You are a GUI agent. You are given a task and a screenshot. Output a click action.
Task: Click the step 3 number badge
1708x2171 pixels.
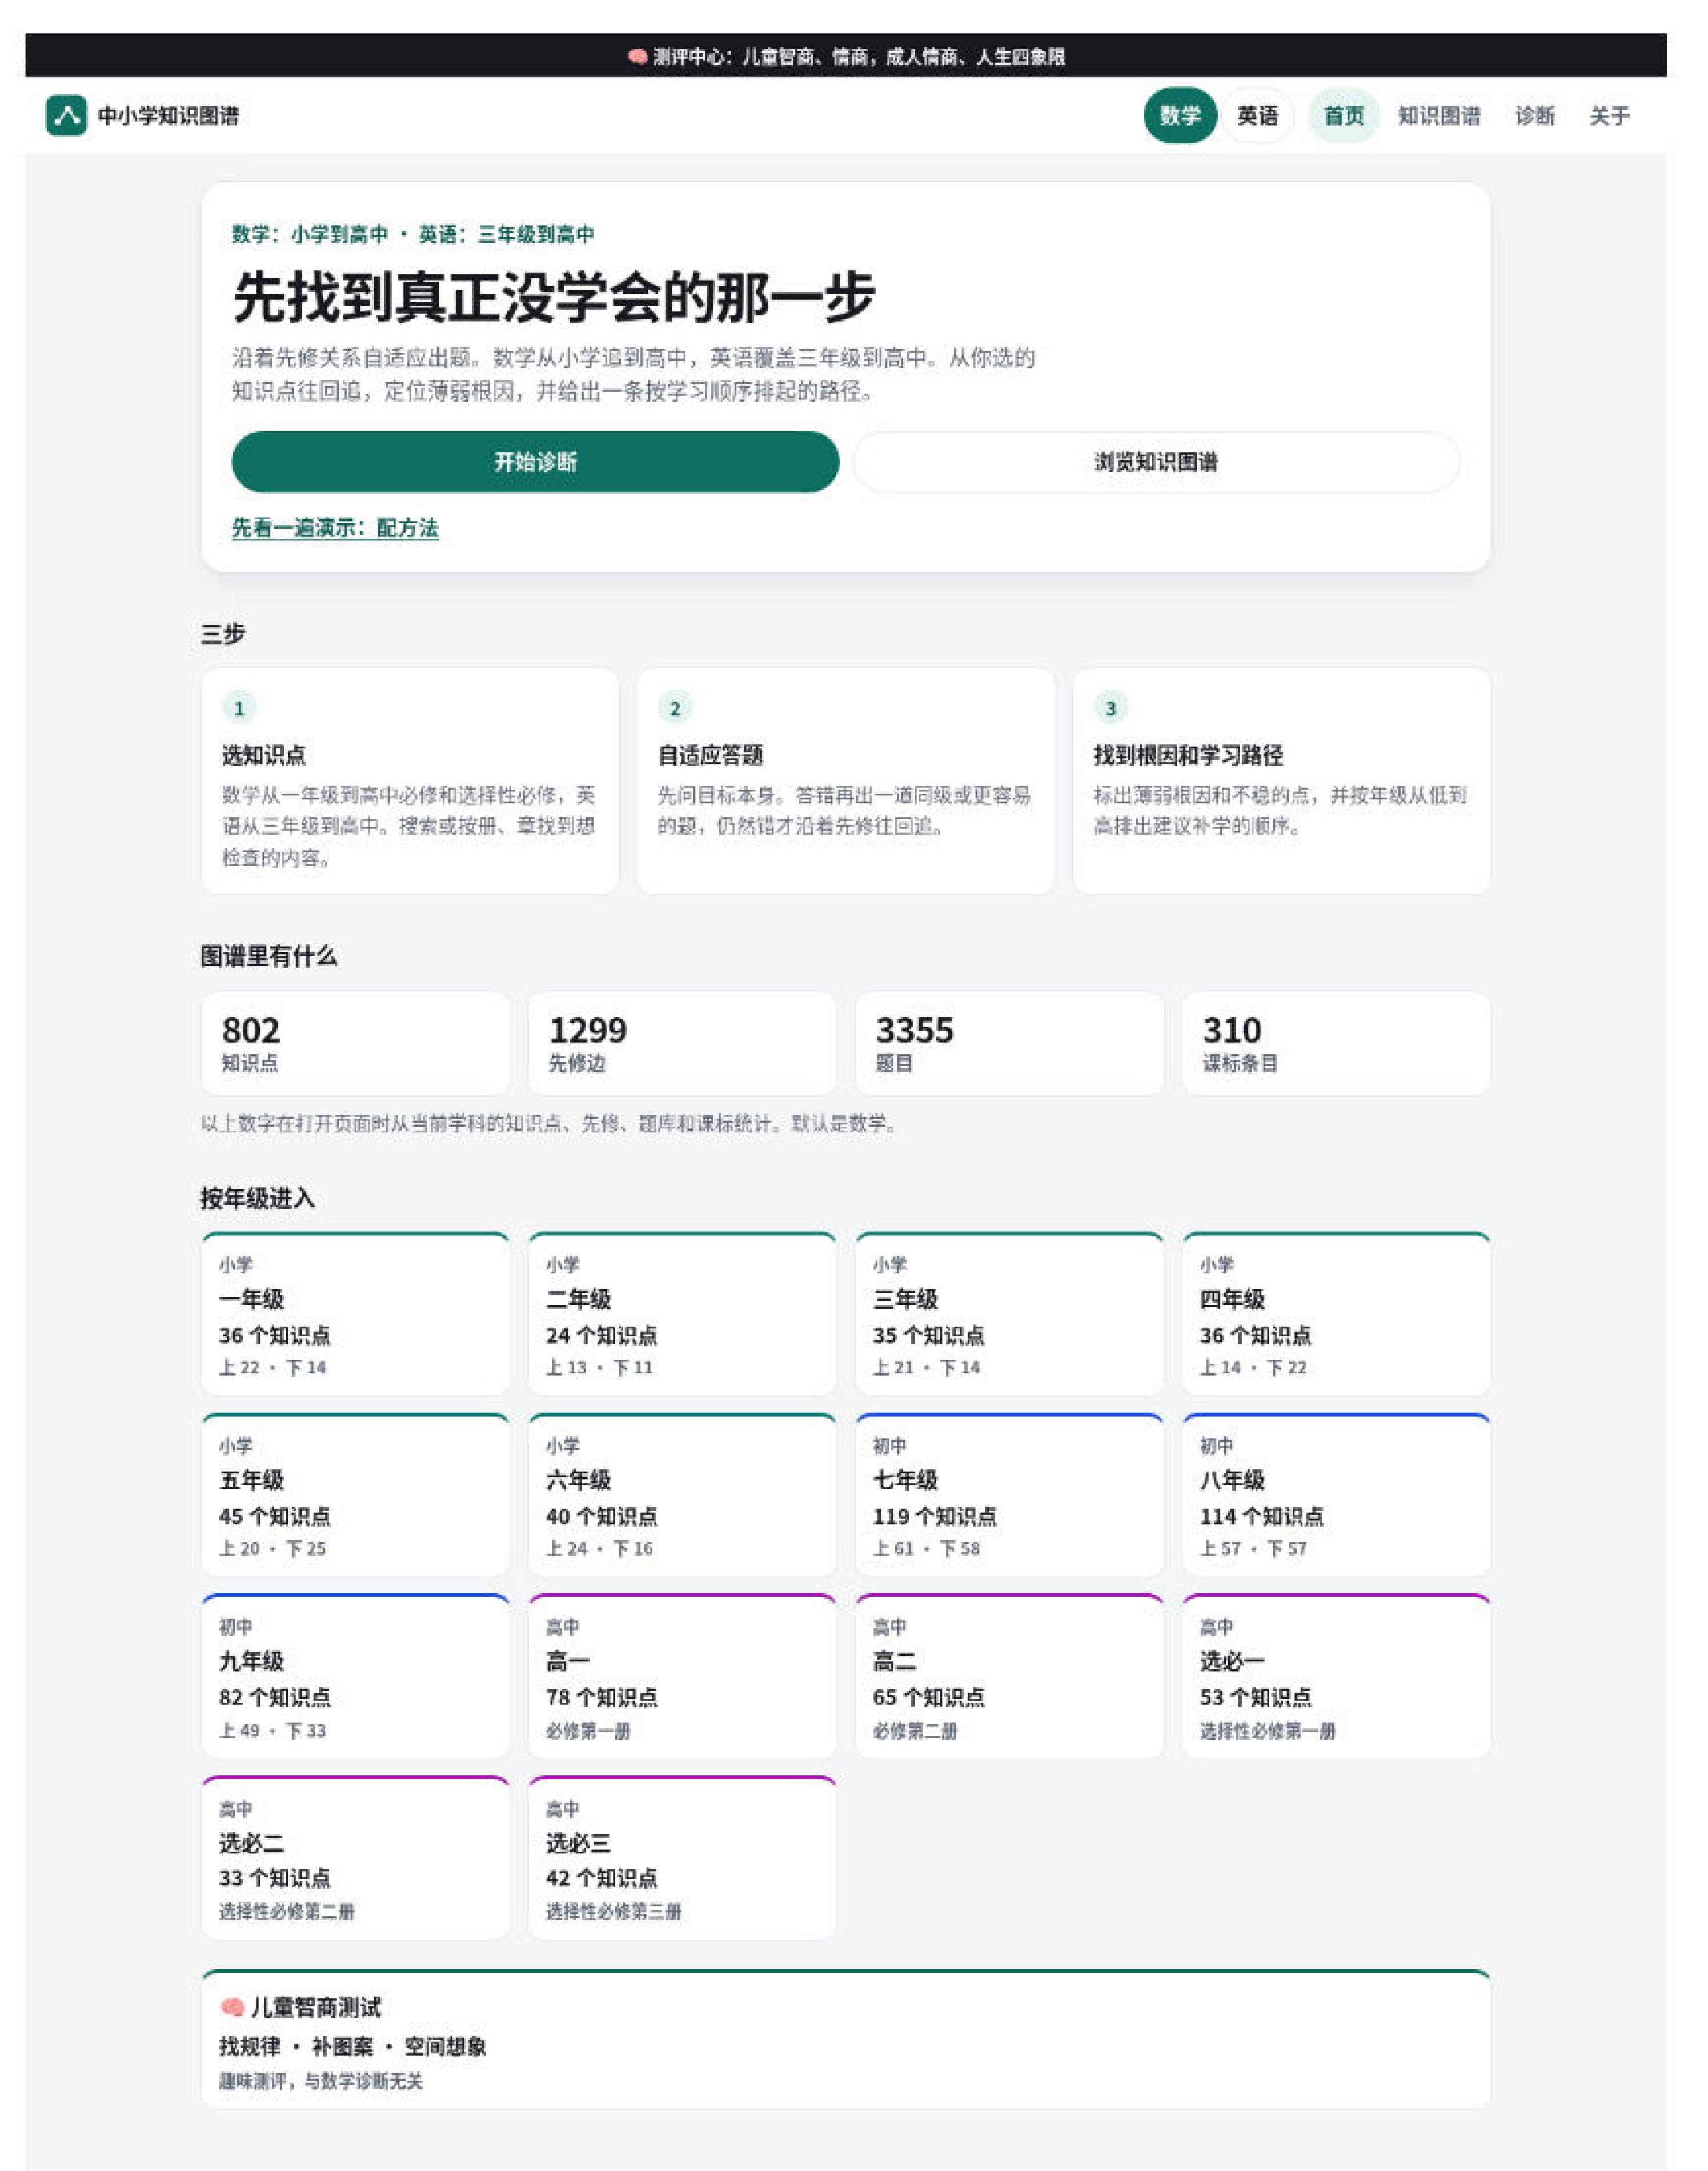1110,708
